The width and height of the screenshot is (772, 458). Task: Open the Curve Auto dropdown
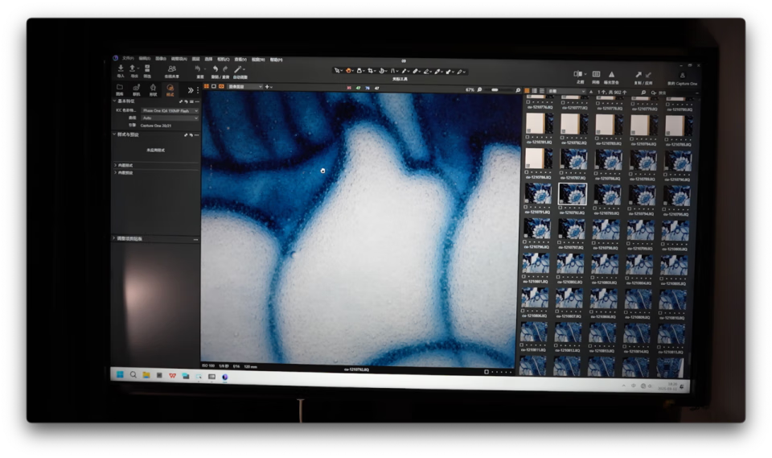(169, 118)
